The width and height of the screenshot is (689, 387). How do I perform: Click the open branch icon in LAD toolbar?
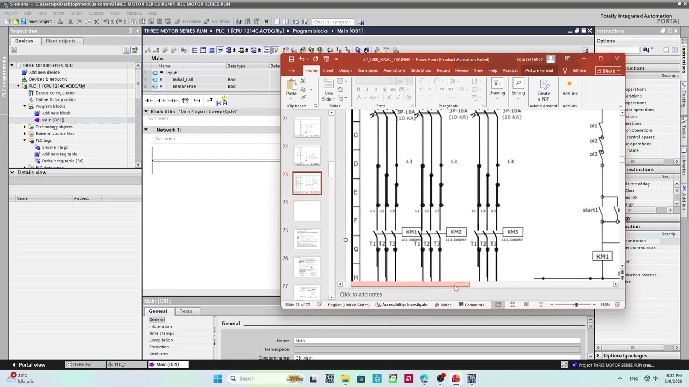point(197,101)
